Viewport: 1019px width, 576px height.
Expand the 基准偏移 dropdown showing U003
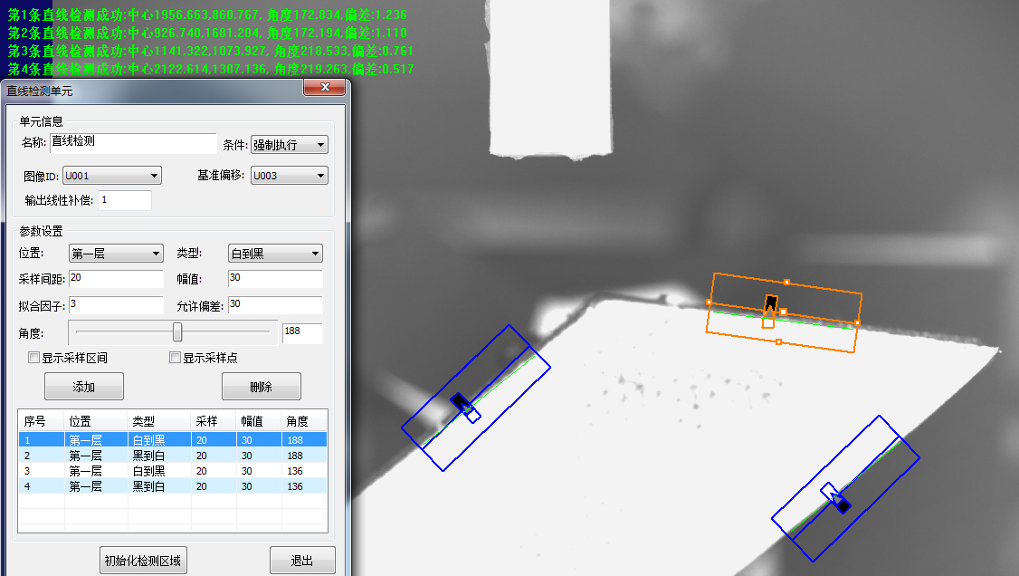click(x=289, y=176)
